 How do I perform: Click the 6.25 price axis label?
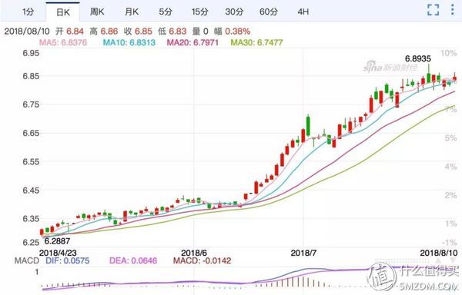(x=31, y=243)
